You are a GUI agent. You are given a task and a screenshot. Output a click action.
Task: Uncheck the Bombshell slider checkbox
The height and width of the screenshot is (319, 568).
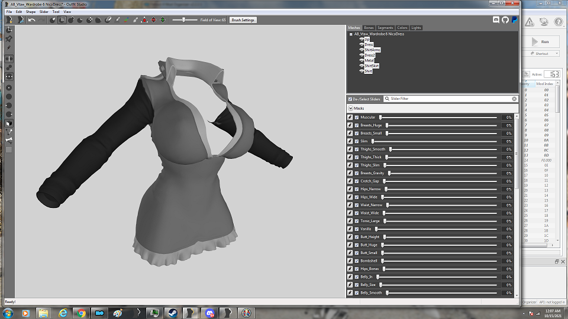pos(356,261)
